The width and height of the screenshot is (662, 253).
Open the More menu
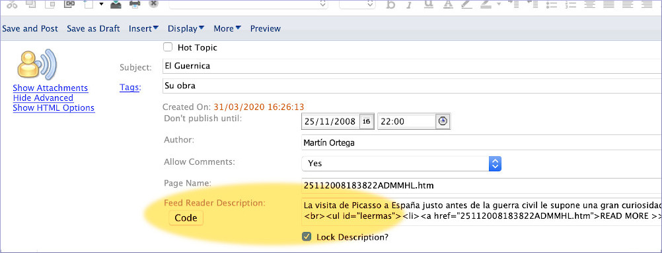click(227, 28)
